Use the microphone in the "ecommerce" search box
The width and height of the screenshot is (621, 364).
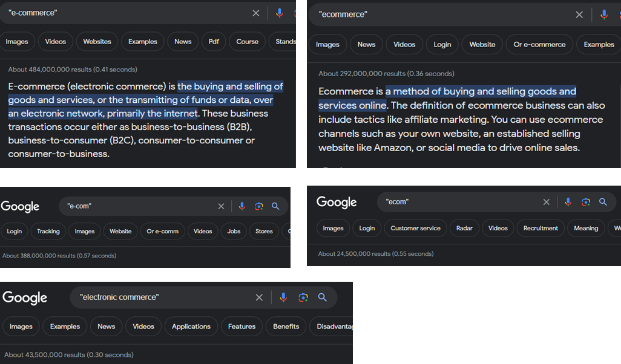click(603, 15)
